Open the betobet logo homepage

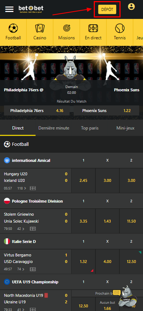[31, 9]
